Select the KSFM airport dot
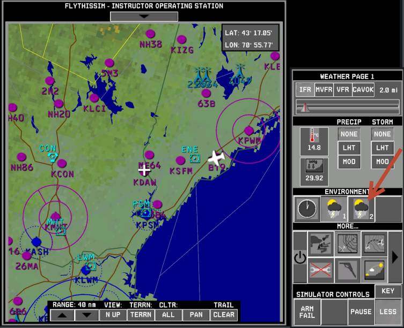 tap(180, 161)
